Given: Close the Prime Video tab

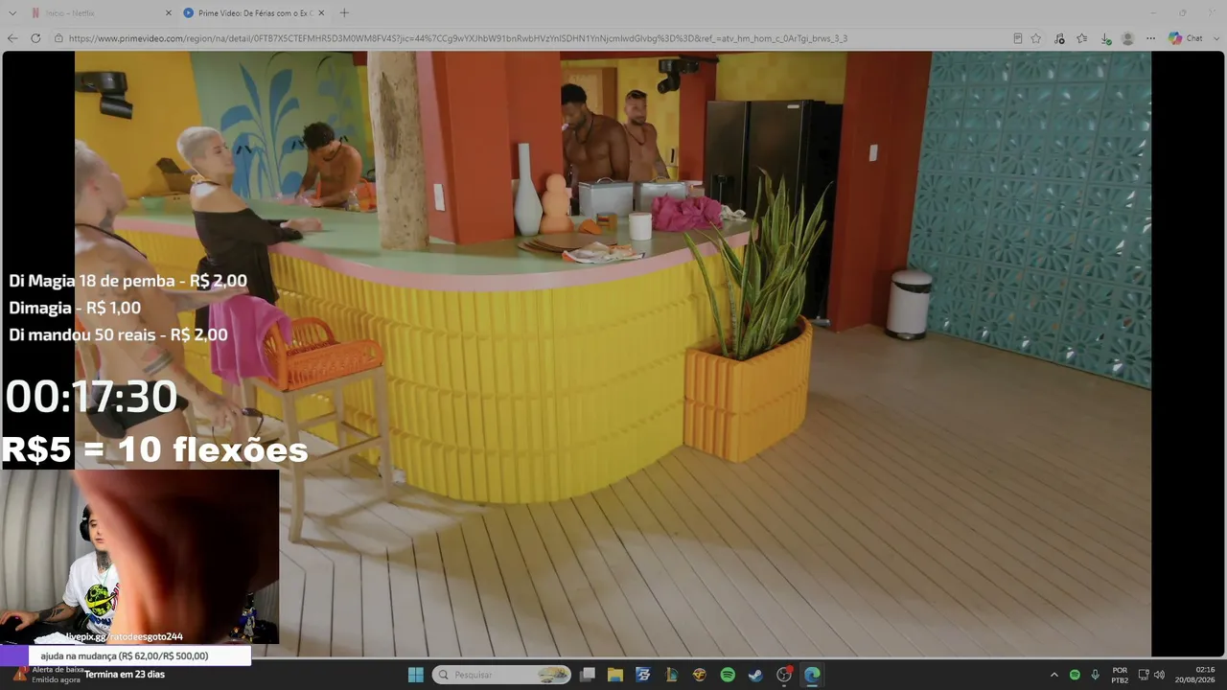Looking at the screenshot, I should coord(321,13).
